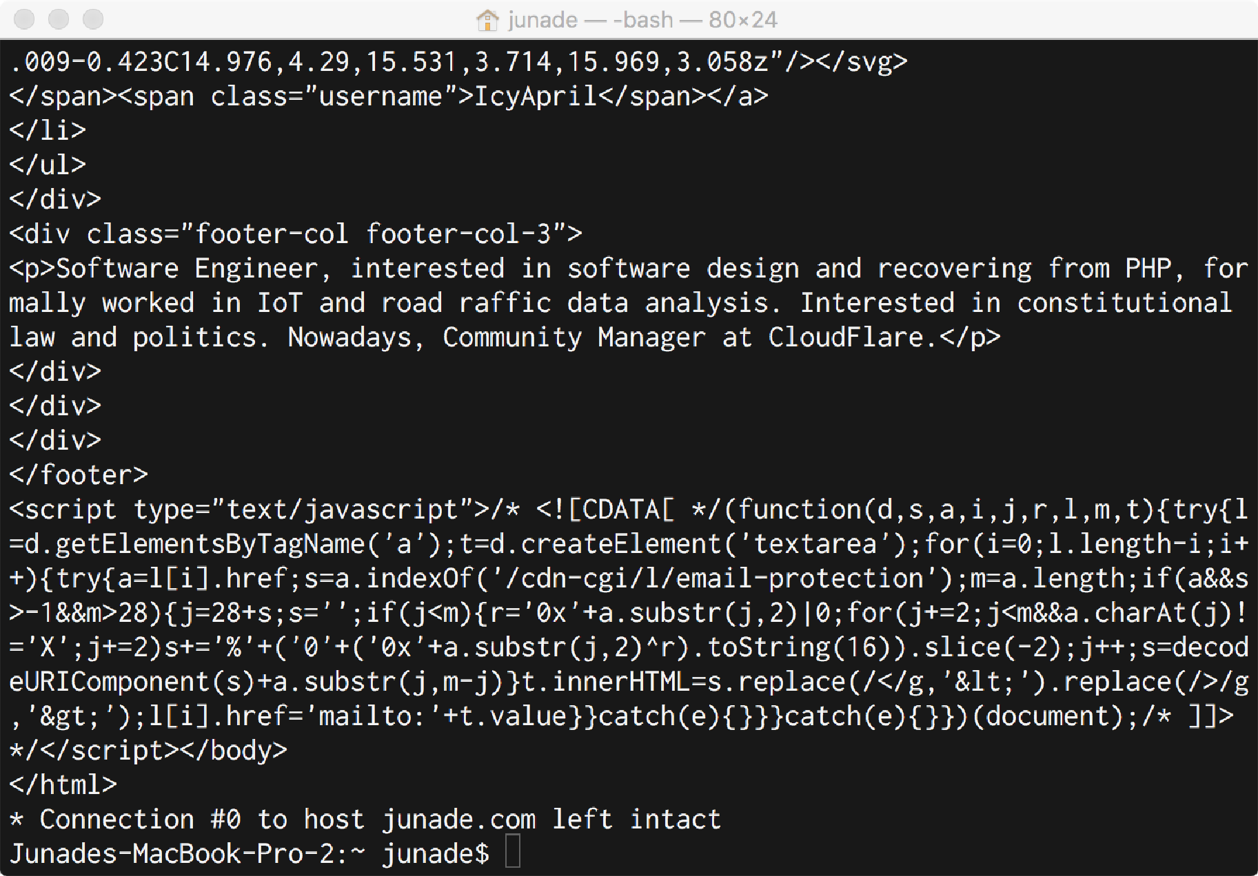Click 'footer-col-3' class name text

[x=458, y=234]
